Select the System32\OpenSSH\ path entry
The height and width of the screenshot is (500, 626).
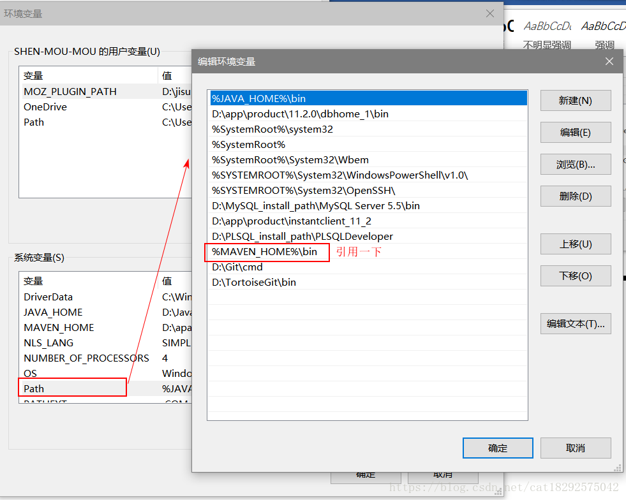(368, 190)
